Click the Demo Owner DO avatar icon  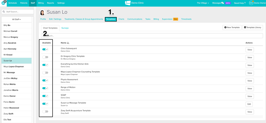(x=251, y=3)
